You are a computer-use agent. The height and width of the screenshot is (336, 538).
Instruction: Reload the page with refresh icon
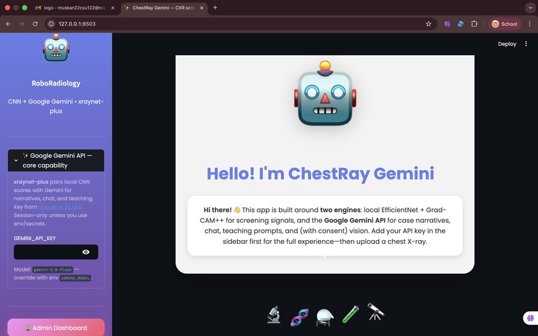(x=35, y=24)
